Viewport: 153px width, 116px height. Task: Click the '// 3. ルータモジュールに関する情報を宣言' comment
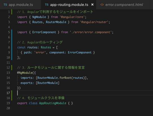[51, 68]
